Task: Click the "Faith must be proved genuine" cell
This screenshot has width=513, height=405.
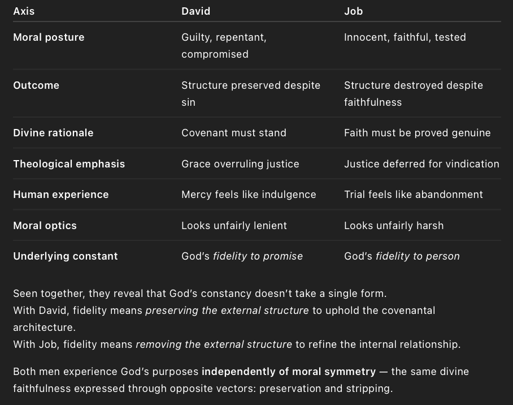Action: click(418, 133)
